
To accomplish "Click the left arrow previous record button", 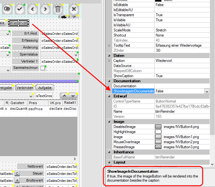I will (33, 9).
